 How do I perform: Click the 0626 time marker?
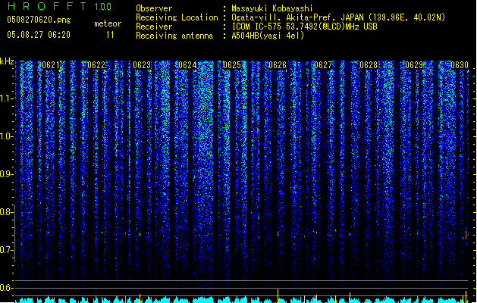tap(278, 65)
